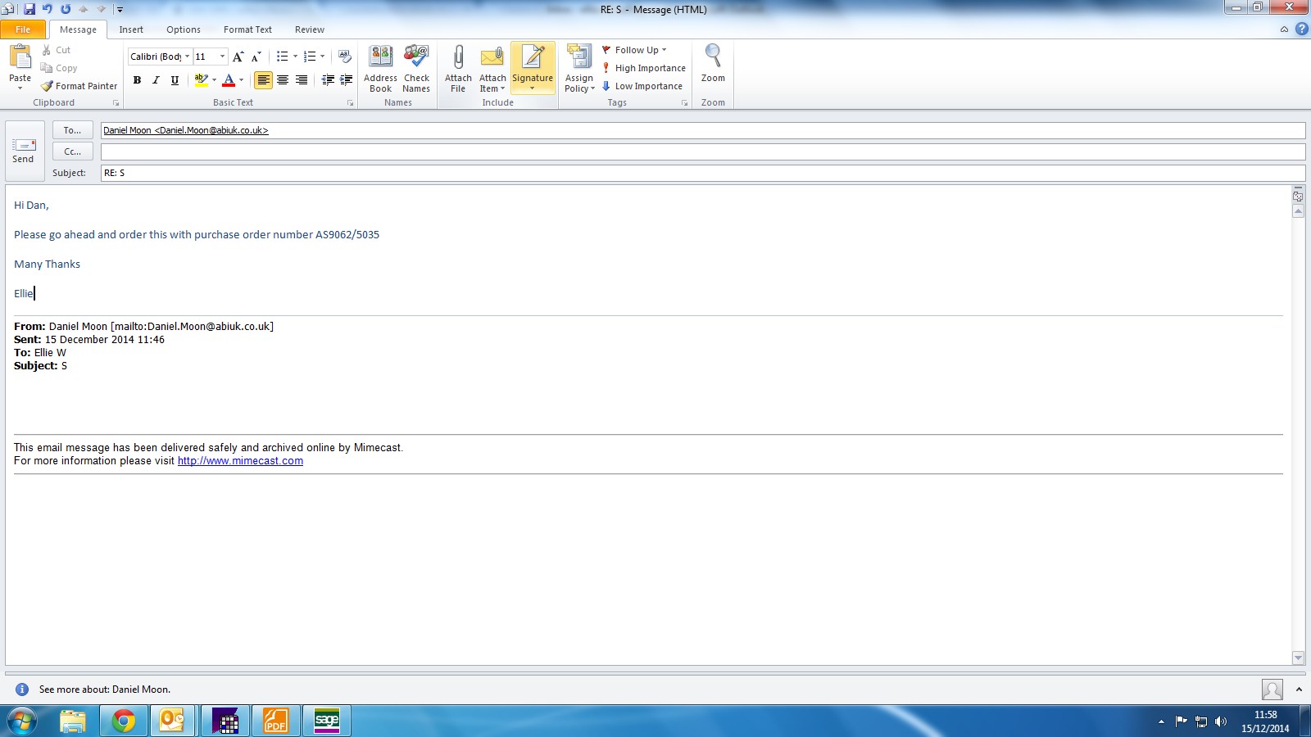
Task: Switch to the Insert tab
Action: (131, 29)
